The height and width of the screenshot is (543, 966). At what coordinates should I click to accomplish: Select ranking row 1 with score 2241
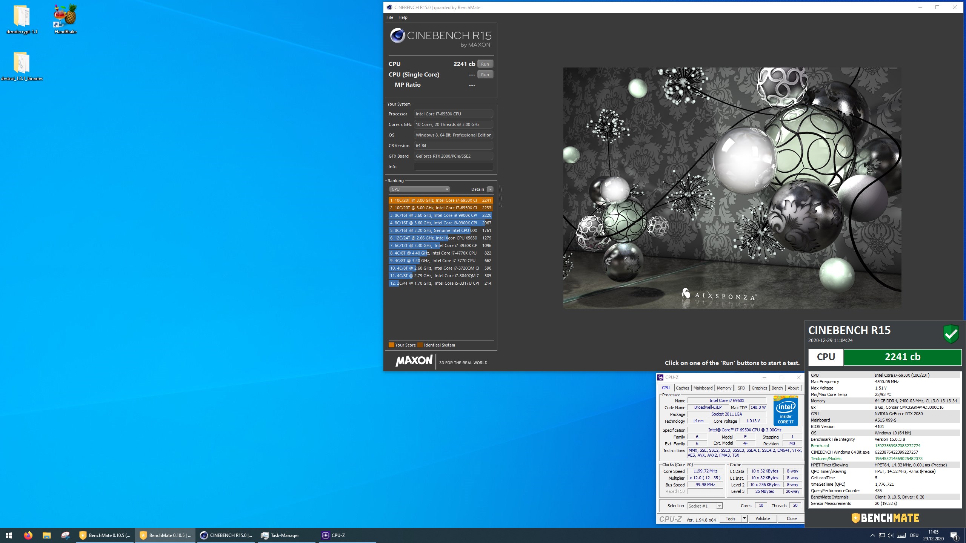(x=441, y=200)
